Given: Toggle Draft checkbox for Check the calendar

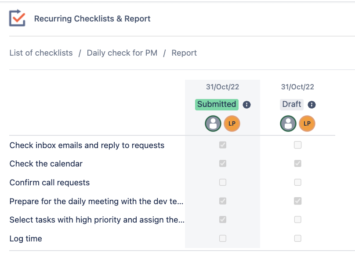Looking at the screenshot, I should point(298,163).
